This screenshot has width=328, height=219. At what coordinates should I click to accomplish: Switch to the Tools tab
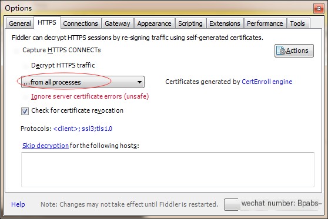coord(297,23)
